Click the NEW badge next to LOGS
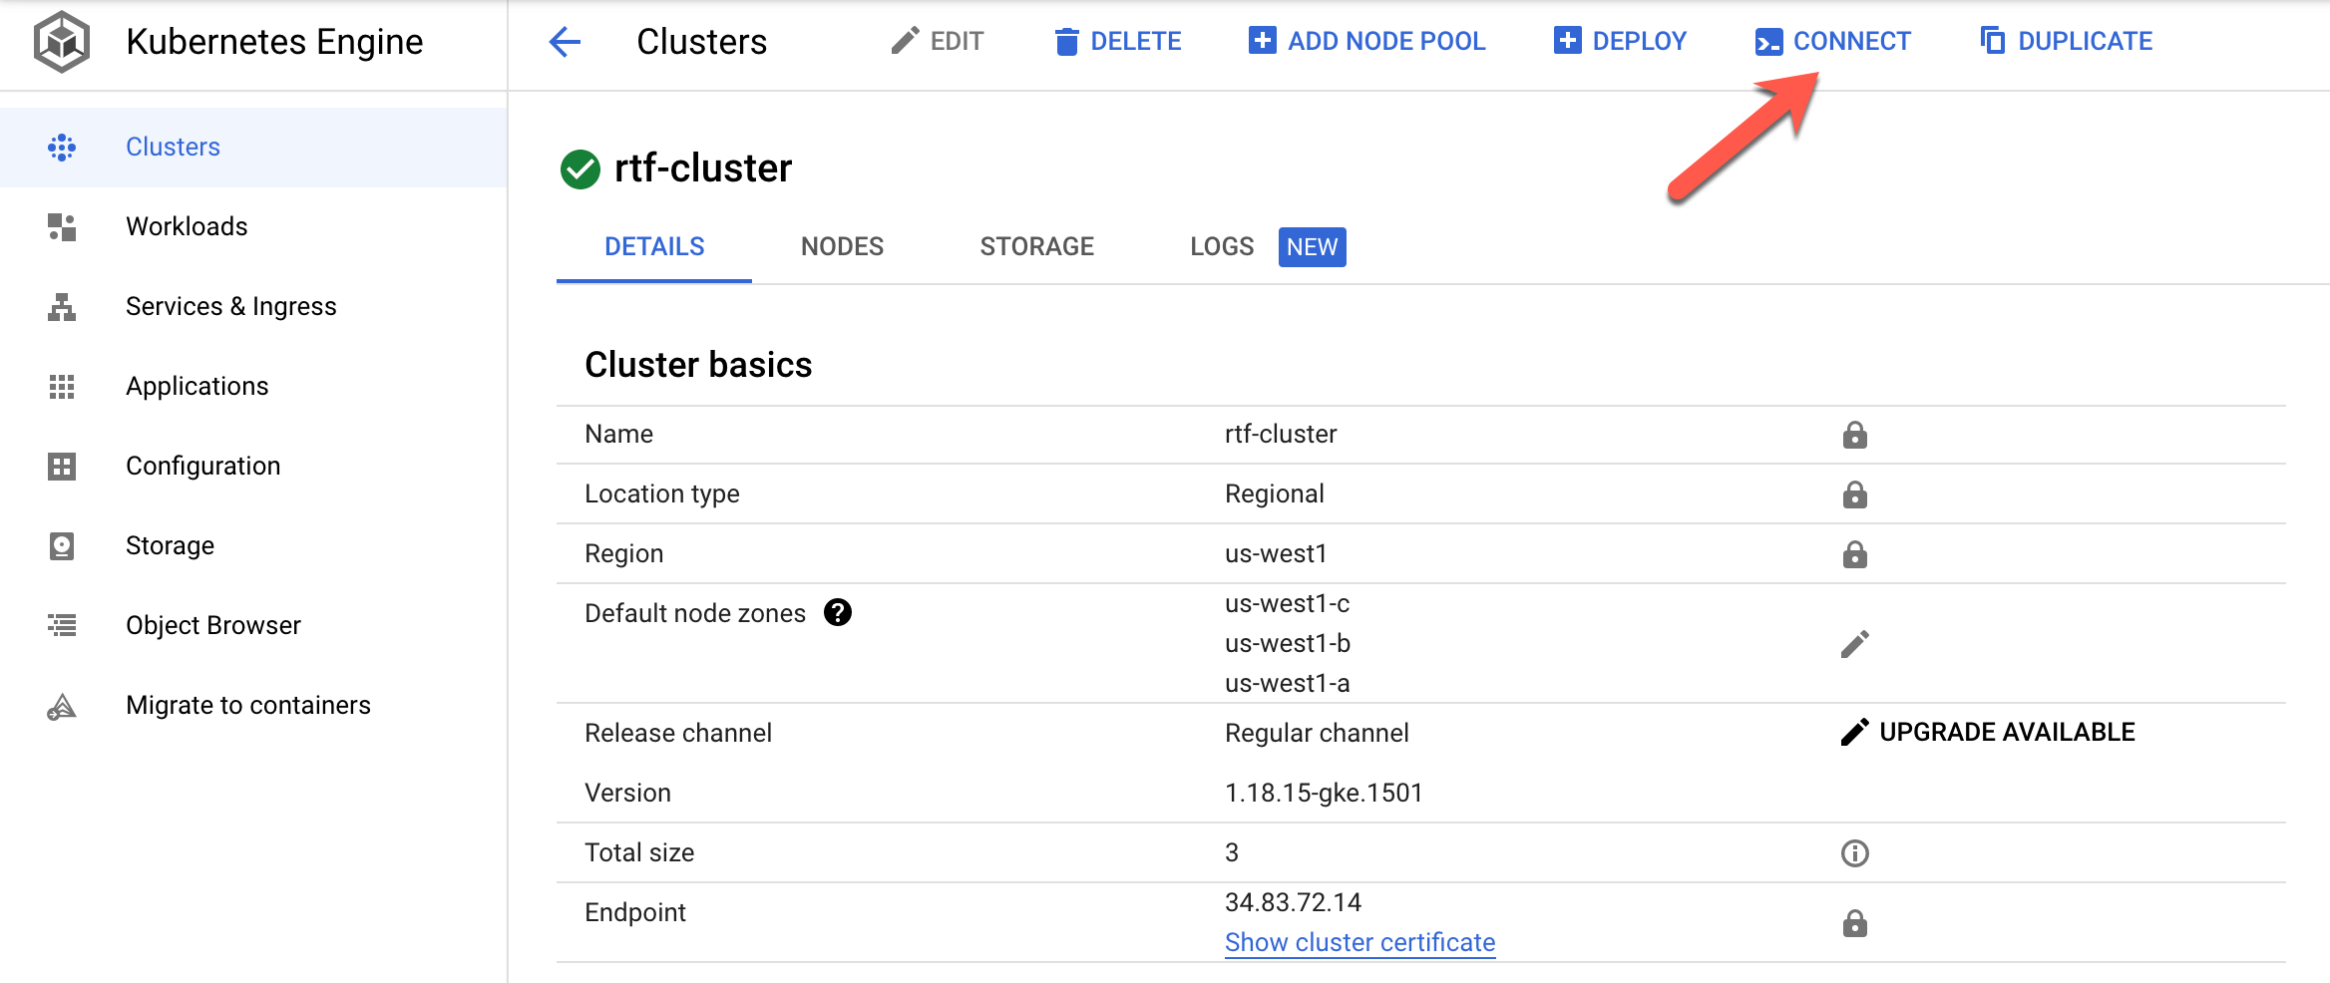This screenshot has height=983, width=2330. point(1313,247)
